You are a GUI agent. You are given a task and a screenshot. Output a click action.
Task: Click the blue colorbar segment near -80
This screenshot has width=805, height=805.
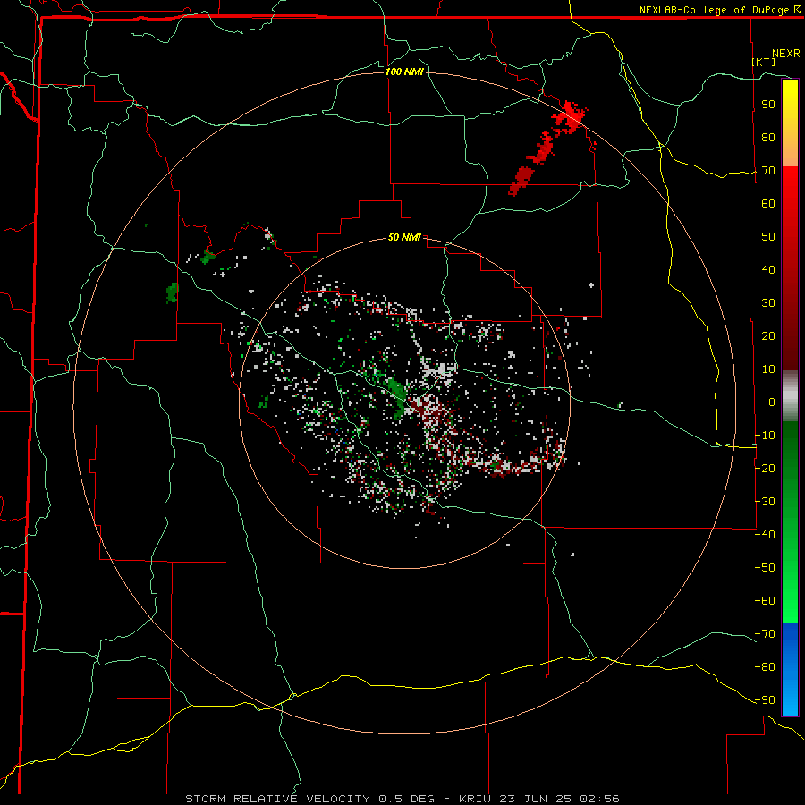790,667
